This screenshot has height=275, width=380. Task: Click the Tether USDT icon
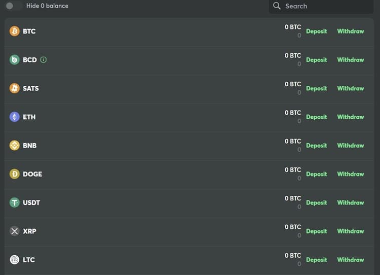pyautogui.click(x=15, y=202)
